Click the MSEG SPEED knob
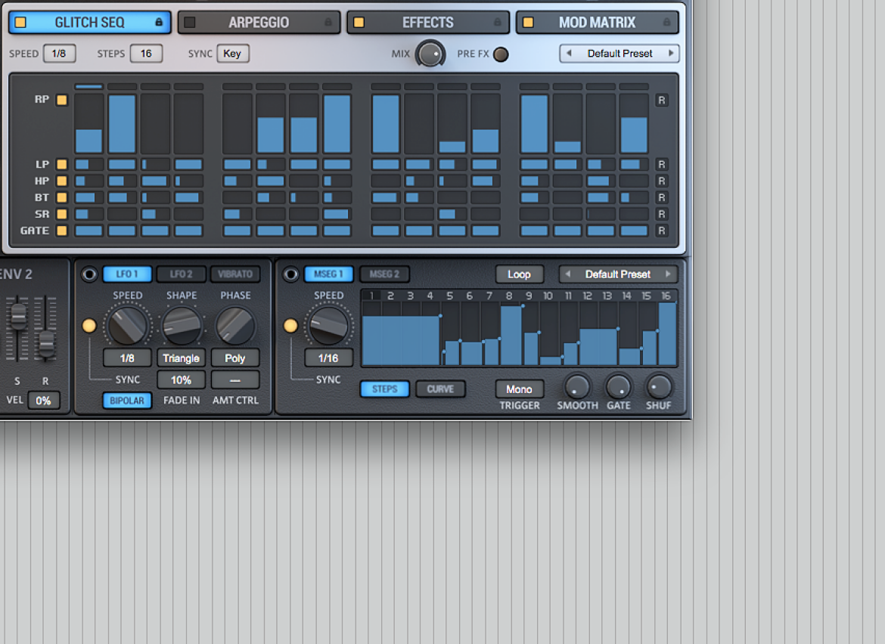This screenshot has height=644, width=885. (x=328, y=326)
